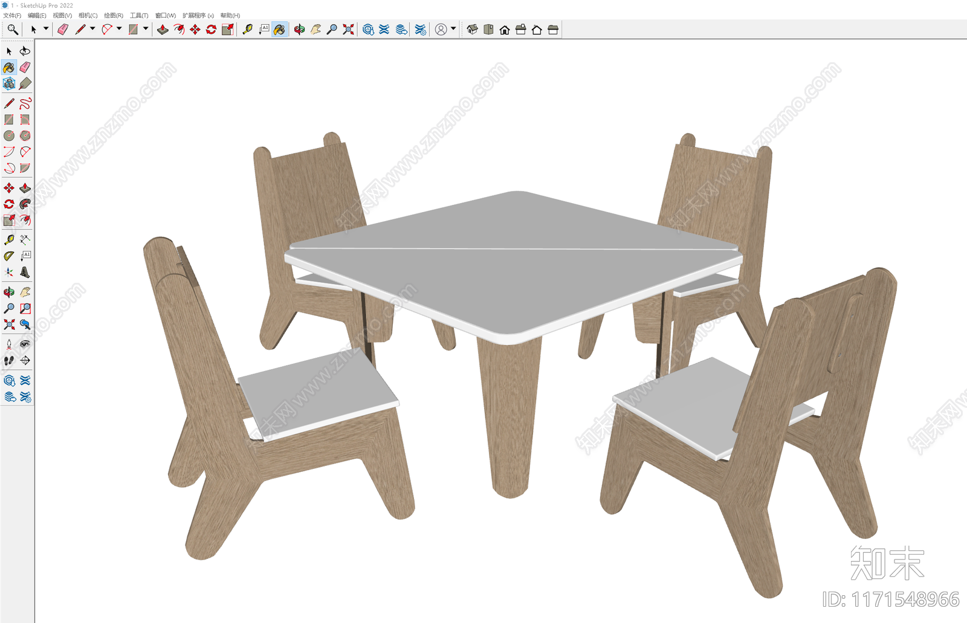Switch to the Top view
Image resolution: width=967 pixels, height=623 pixels.
(488, 30)
